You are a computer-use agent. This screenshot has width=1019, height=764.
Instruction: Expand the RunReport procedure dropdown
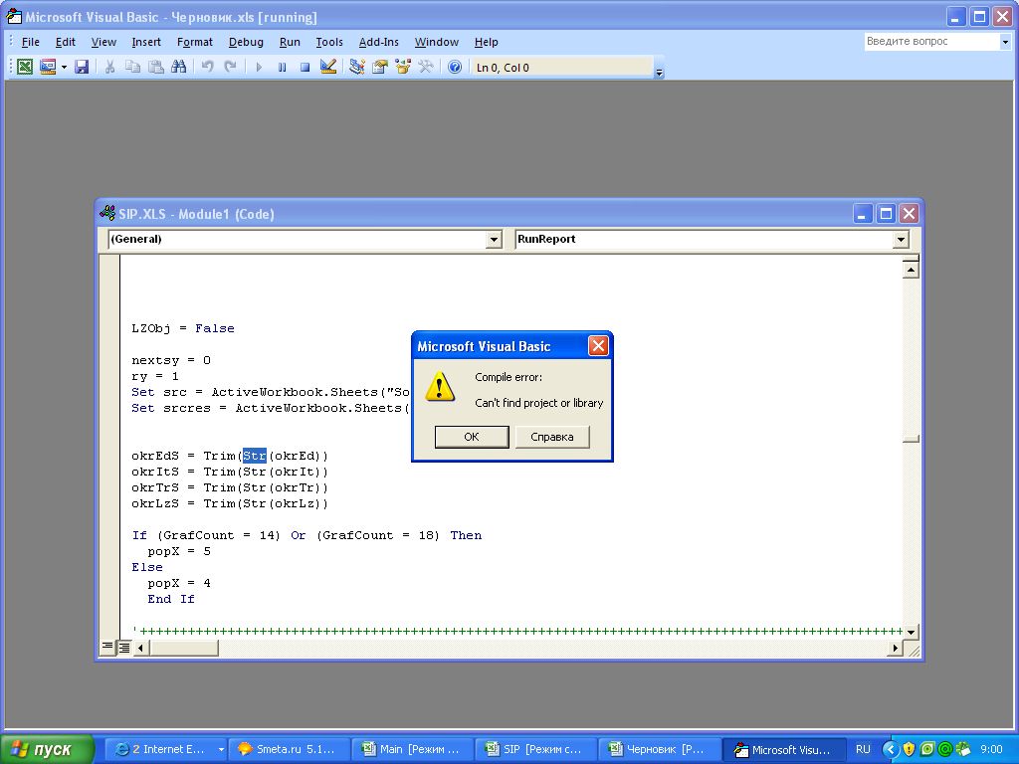901,239
